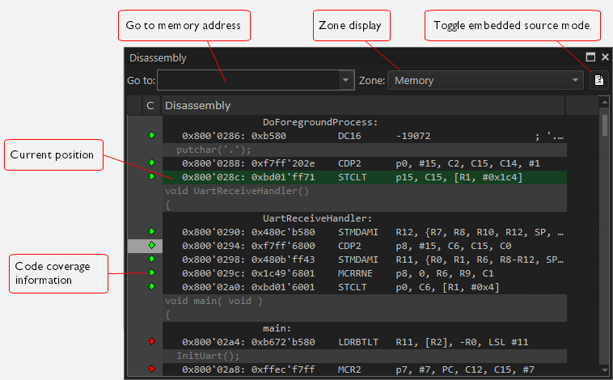Select instruction MCRRNE p8 line
This screenshot has width=613, height=380.
coord(365,273)
